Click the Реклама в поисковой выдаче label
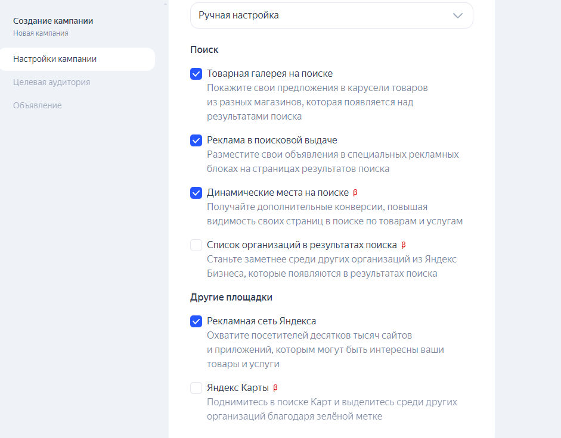The image size is (561, 438). click(x=272, y=140)
